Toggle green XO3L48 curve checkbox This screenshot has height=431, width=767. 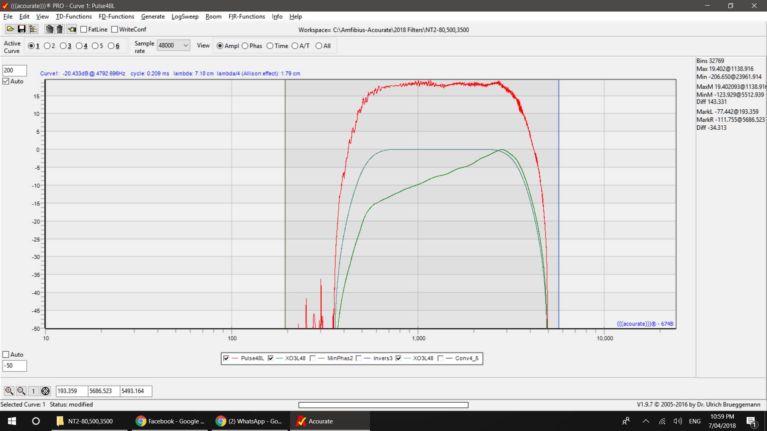tap(270, 358)
